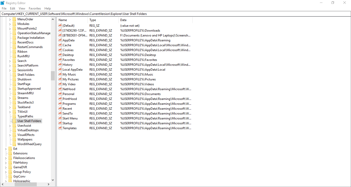Open the Edit menu
The height and width of the screenshot is (187, 351).
click(13, 8)
